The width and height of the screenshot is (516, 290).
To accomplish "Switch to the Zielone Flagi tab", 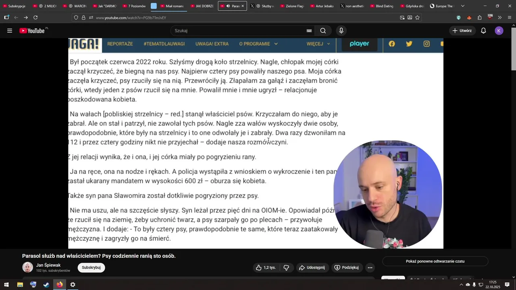I will click(291, 6).
